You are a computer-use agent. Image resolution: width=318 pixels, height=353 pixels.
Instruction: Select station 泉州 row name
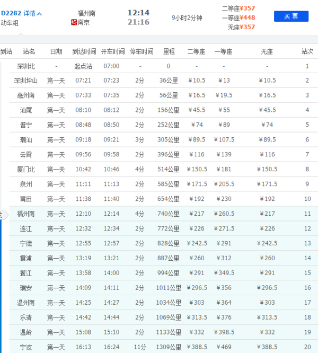[x=25, y=184]
